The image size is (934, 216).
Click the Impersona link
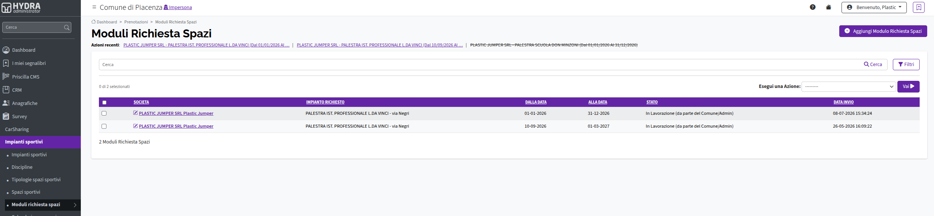click(x=178, y=7)
